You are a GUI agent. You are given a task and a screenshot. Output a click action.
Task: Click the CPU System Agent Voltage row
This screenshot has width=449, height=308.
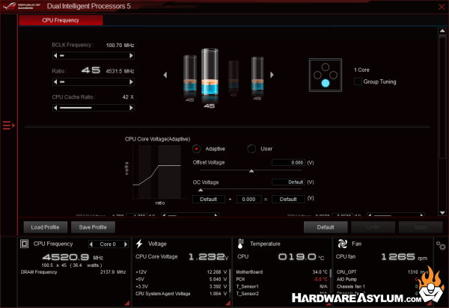(x=181, y=294)
